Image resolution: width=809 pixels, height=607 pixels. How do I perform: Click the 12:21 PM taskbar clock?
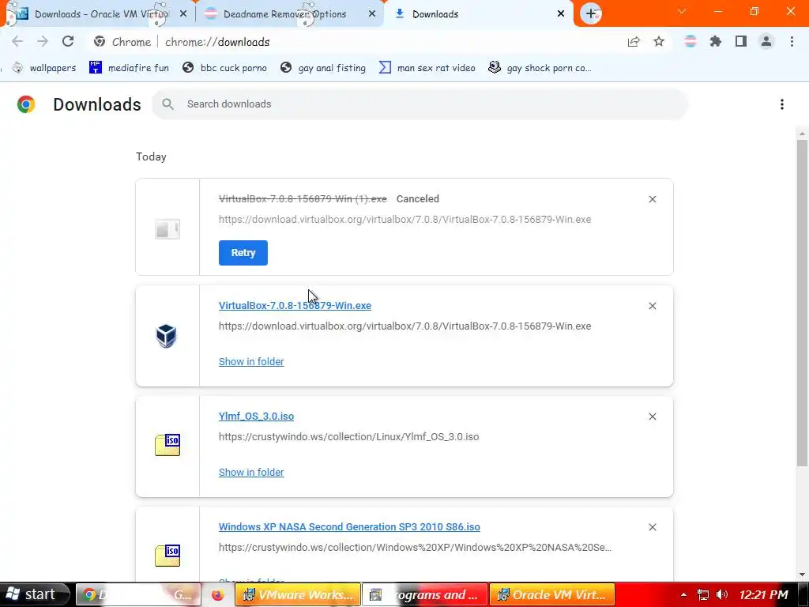pyautogui.click(x=764, y=595)
